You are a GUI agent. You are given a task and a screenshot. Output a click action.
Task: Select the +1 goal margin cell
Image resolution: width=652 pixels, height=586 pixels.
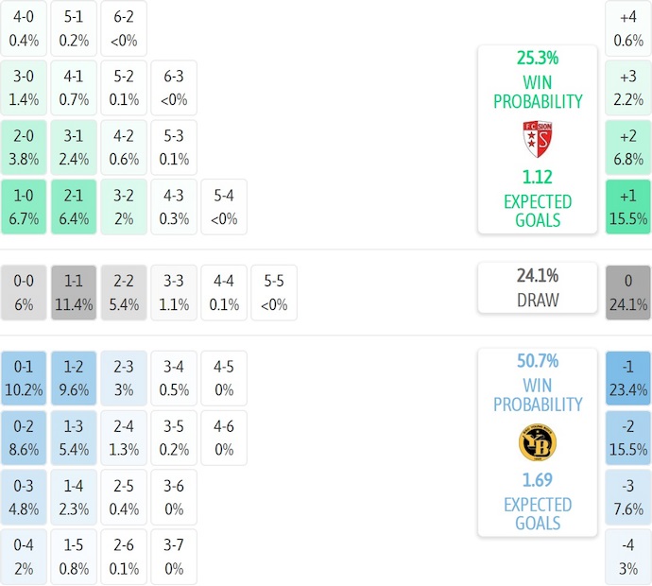(x=628, y=207)
